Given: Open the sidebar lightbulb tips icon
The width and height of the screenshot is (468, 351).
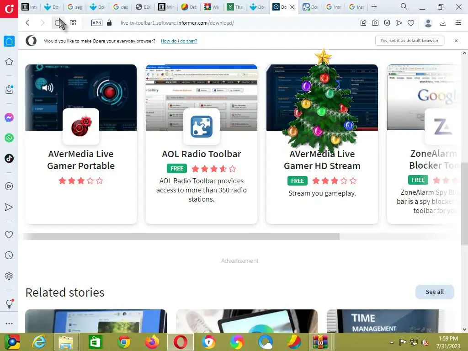Looking at the screenshot, I should pyautogui.click(x=9, y=303).
